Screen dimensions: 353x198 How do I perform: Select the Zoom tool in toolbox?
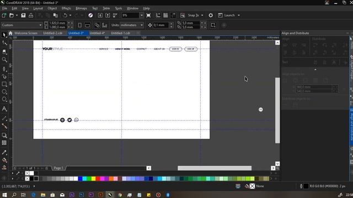coord(4,60)
